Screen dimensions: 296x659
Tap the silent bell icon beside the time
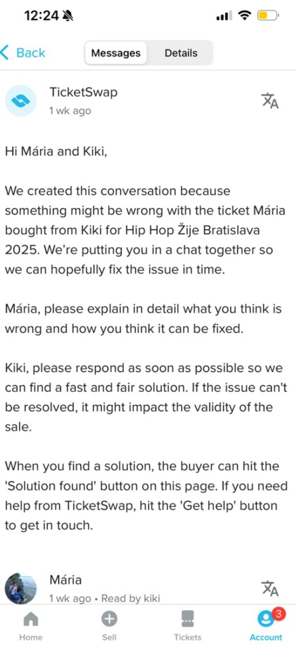68,15
